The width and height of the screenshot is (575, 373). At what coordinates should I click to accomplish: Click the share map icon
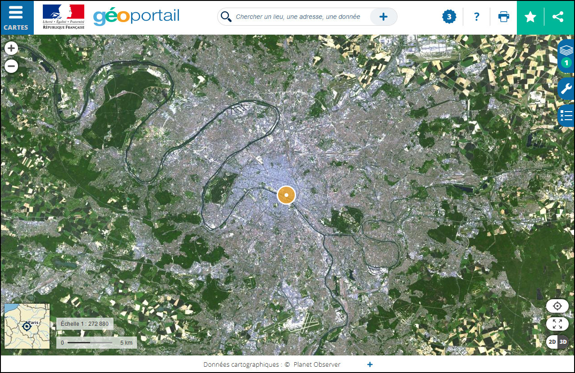click(558, 17)
